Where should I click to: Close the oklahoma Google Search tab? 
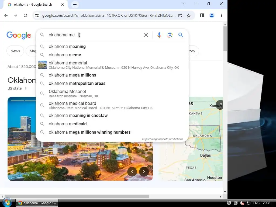pos(63,5)
